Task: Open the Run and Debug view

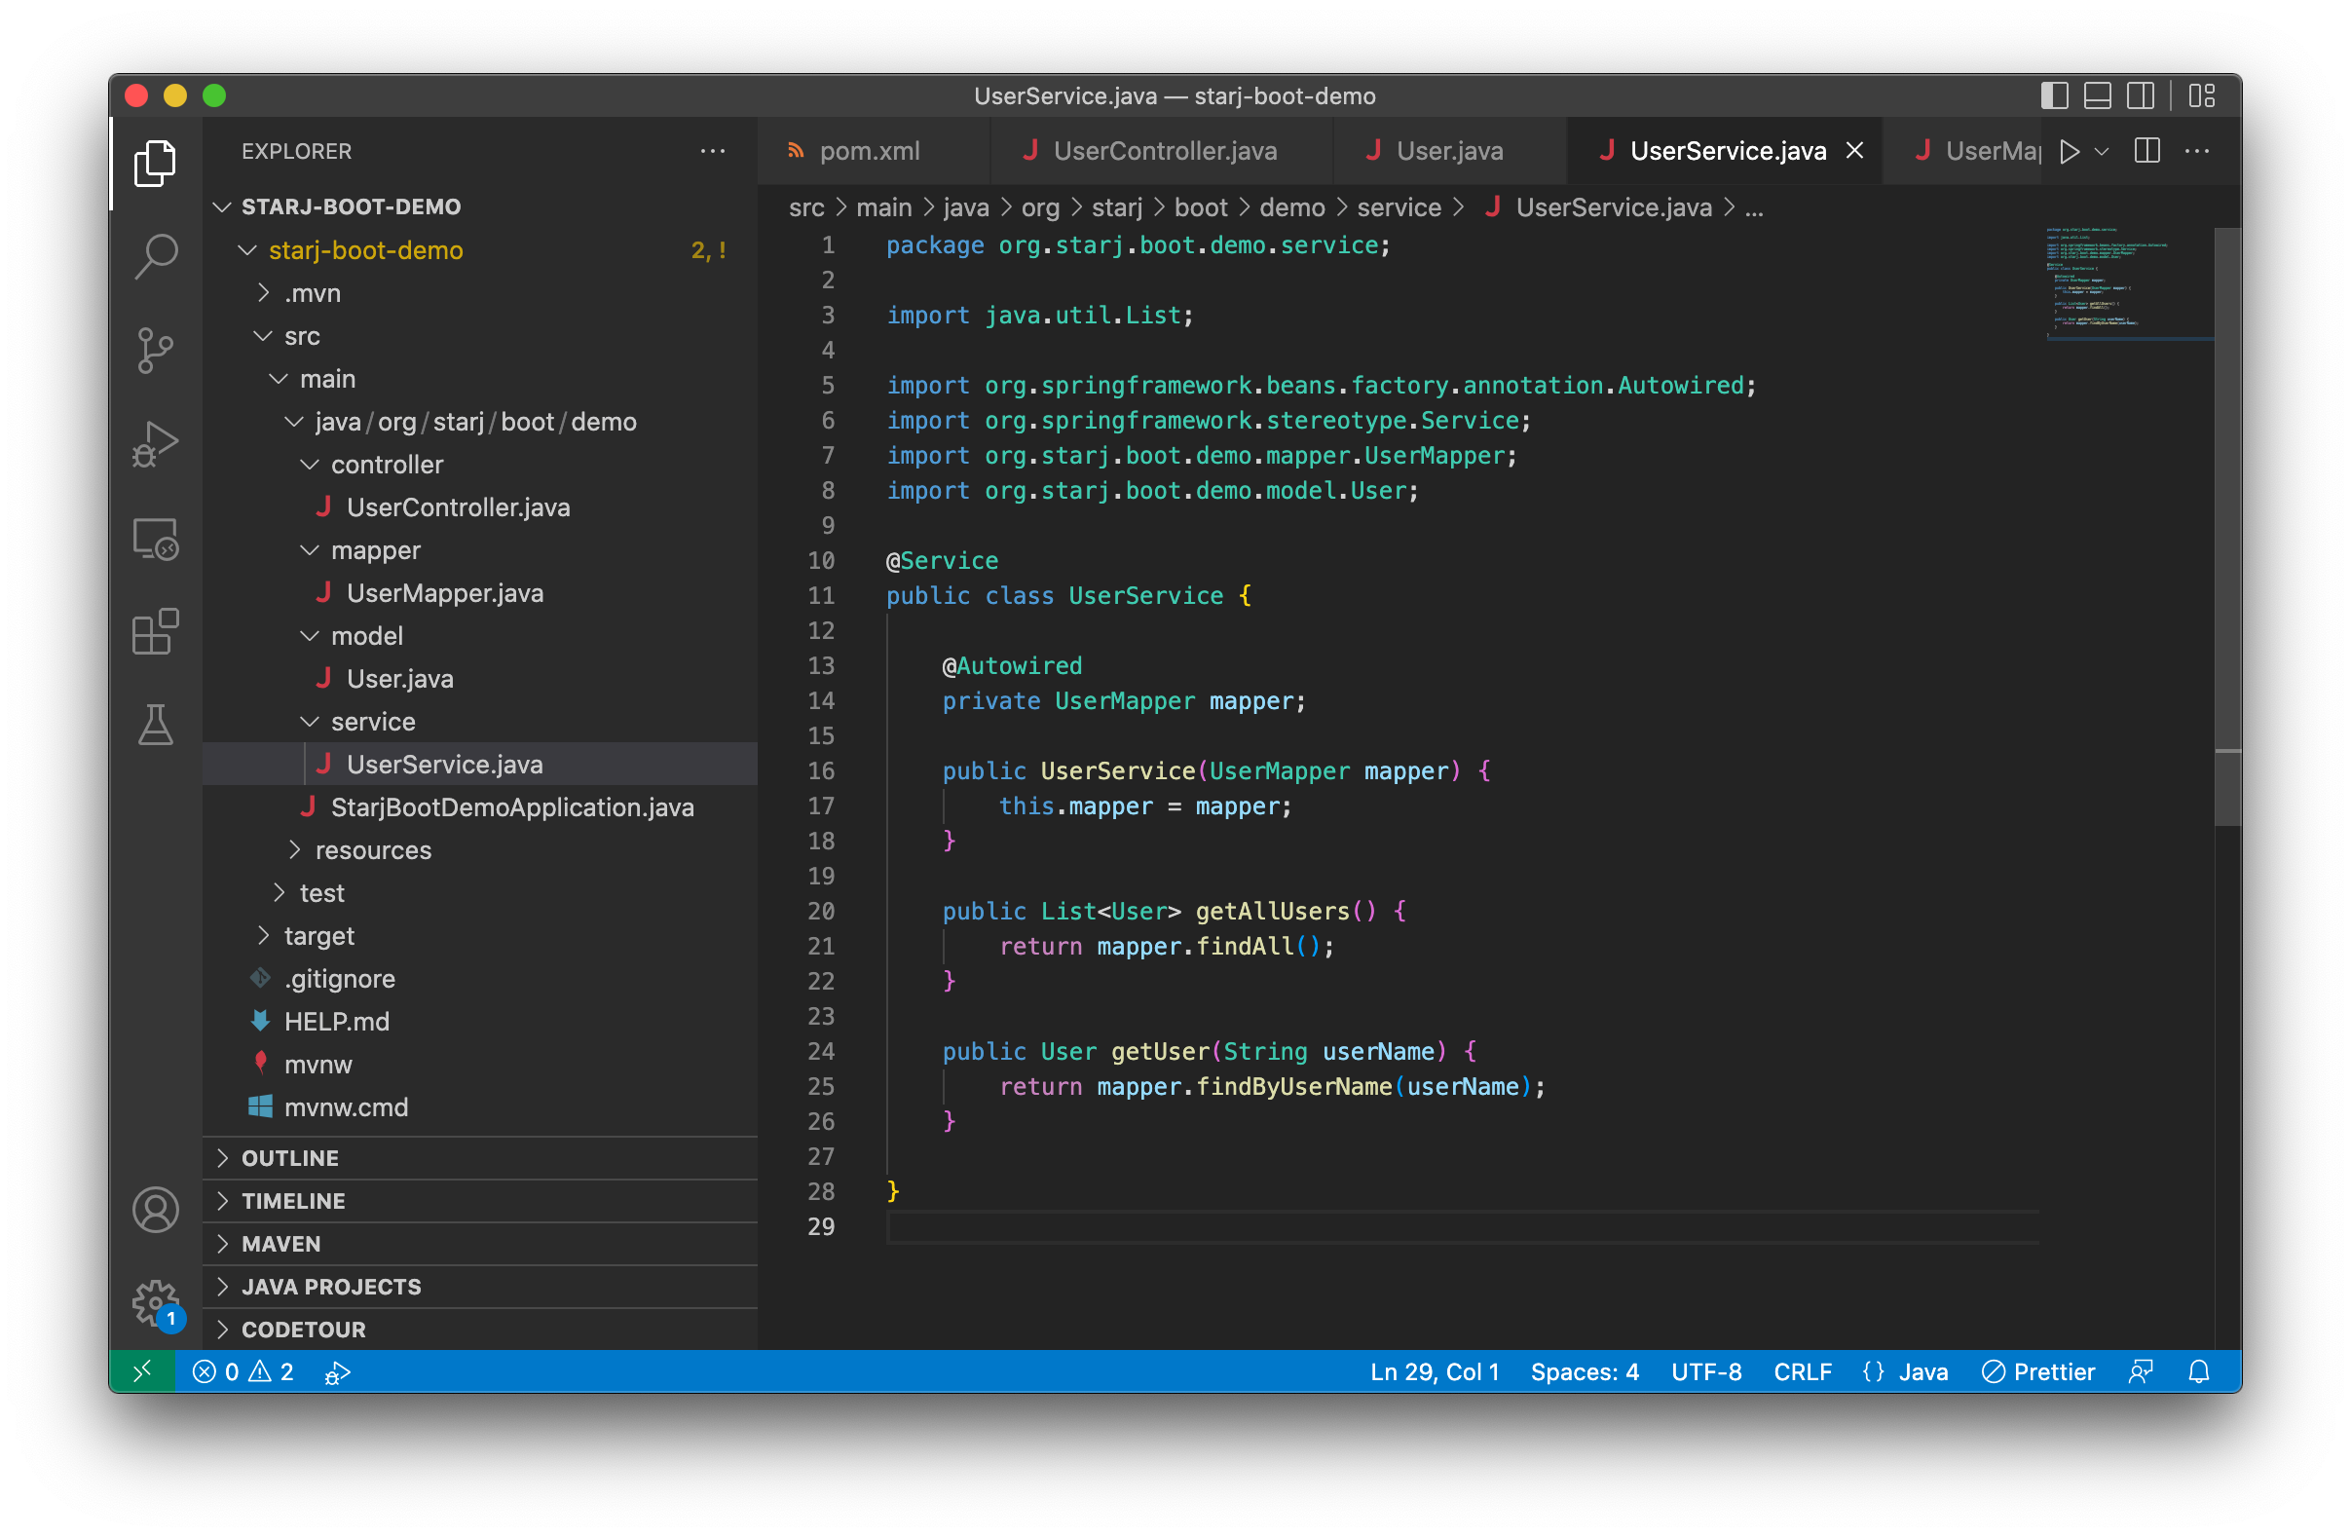Action: 155,444
